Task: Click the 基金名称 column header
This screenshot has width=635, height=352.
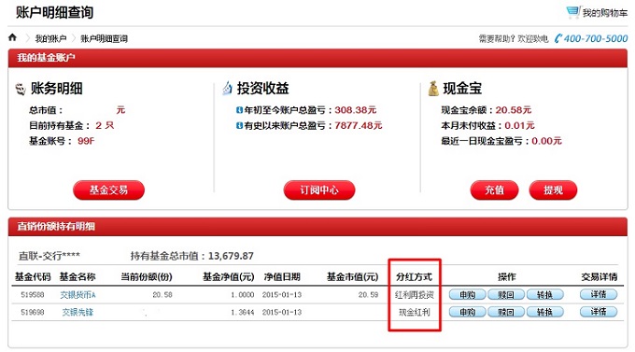Action: (x=78, y=277)
